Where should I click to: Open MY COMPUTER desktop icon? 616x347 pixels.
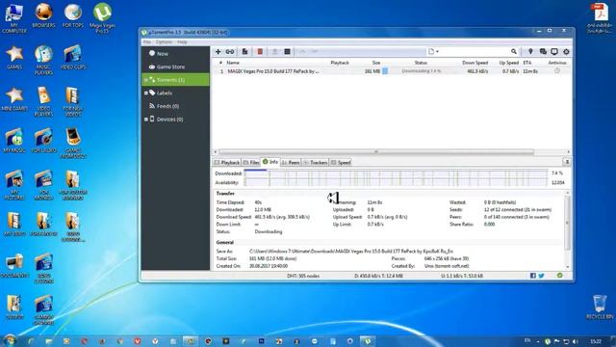click(x=14, y=17)
